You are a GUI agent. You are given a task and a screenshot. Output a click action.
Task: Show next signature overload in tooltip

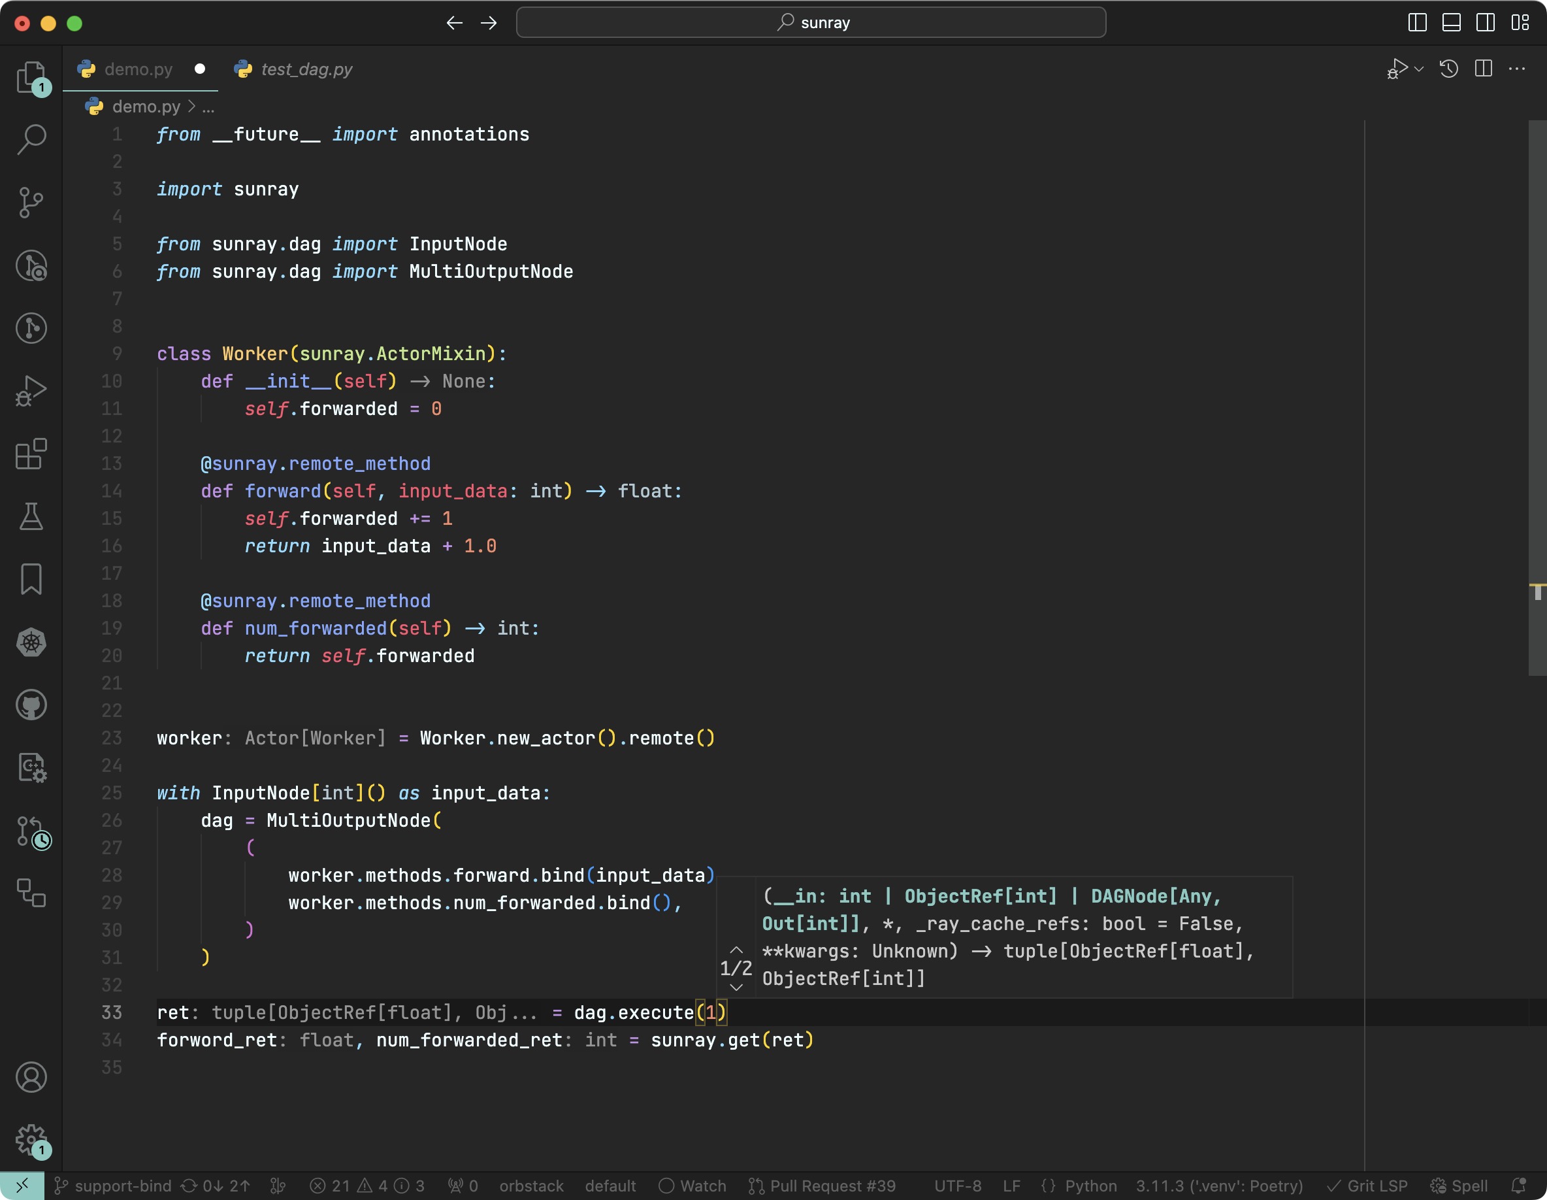pos(736,988)
